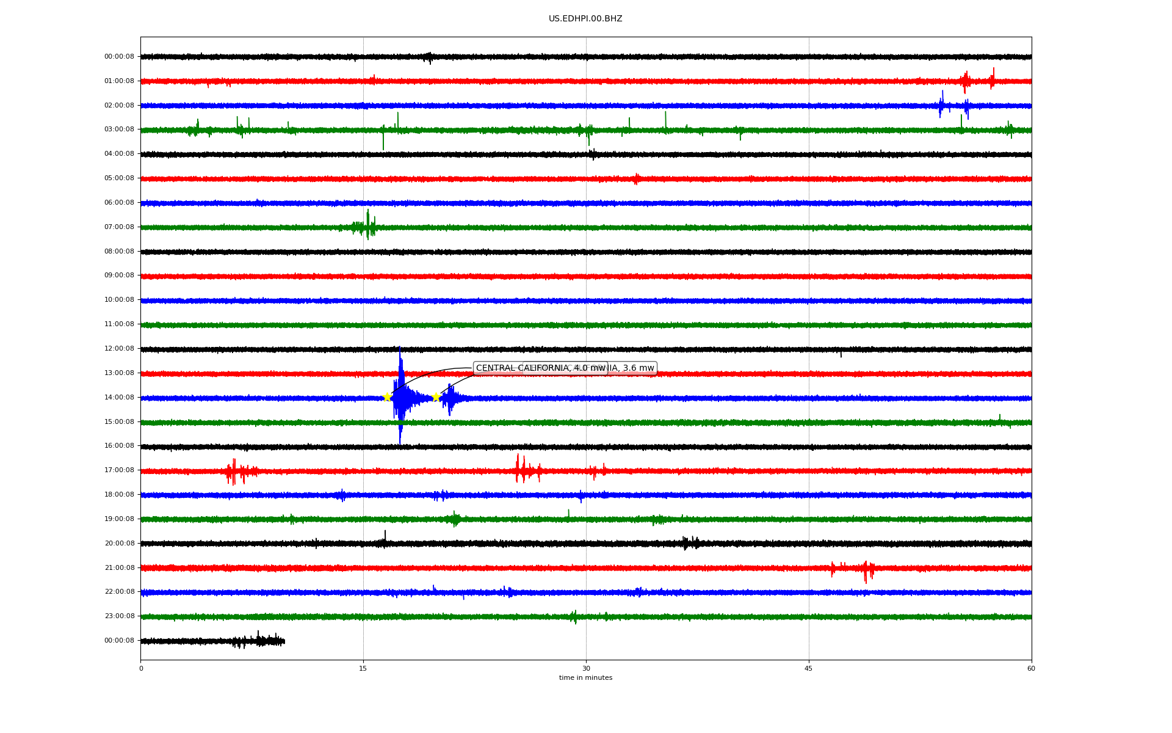Click the 15 tick on the time axis
The height and width of the screenshot is (733, 1172).
pos(363,668)
